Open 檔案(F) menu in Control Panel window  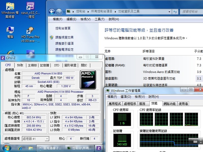pyautogui.click(x=58, y=19)
